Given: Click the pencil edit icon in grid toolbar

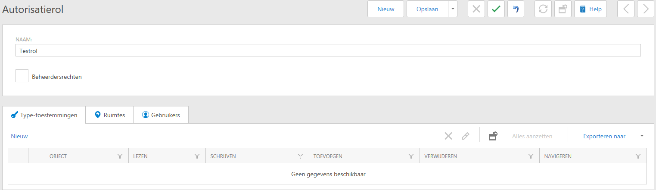Looking at the screenshot, I should click(x=465, y=136).
